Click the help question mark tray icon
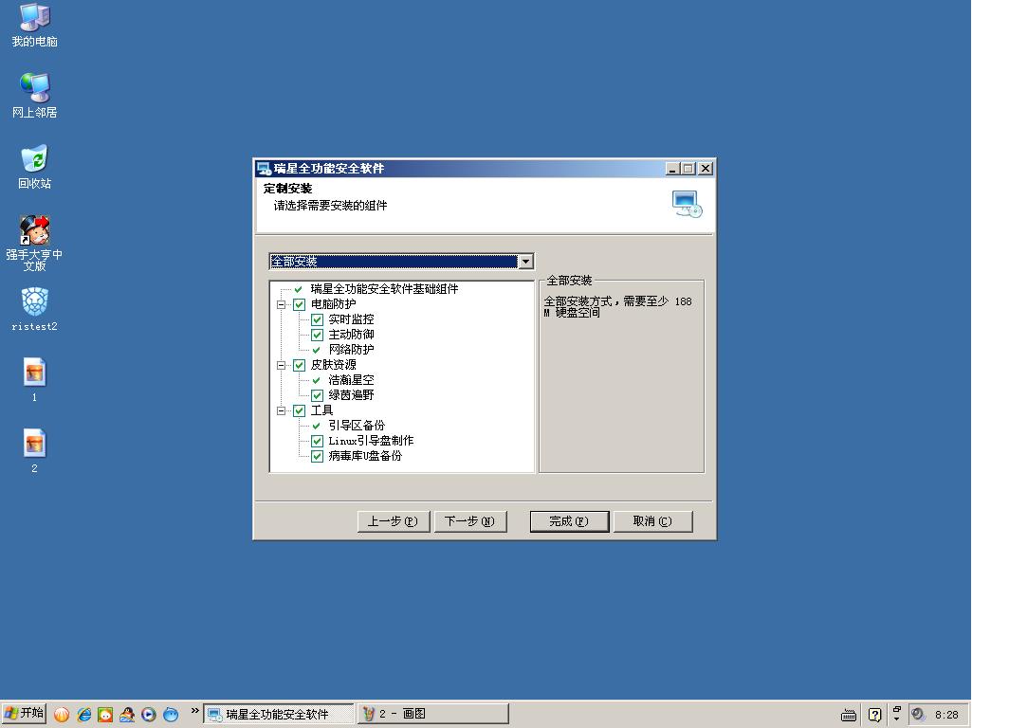1009x728 pixels. point(874,715)
